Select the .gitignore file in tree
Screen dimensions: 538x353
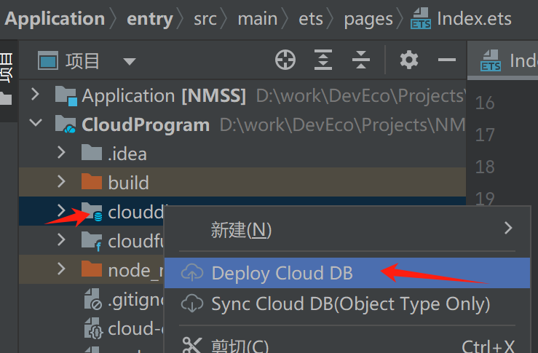pyautogui.click(x=124, y=300)
